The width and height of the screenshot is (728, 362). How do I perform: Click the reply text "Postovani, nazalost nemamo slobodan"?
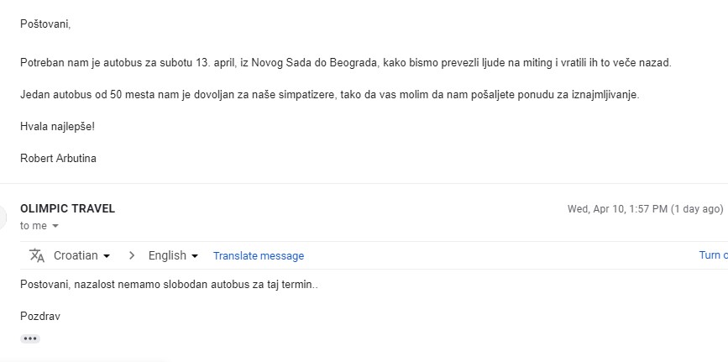(x=169, y=285)
